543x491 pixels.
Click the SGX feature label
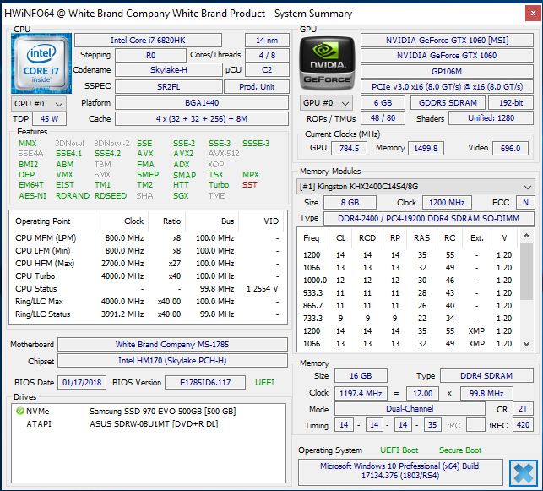click(181, 196)
